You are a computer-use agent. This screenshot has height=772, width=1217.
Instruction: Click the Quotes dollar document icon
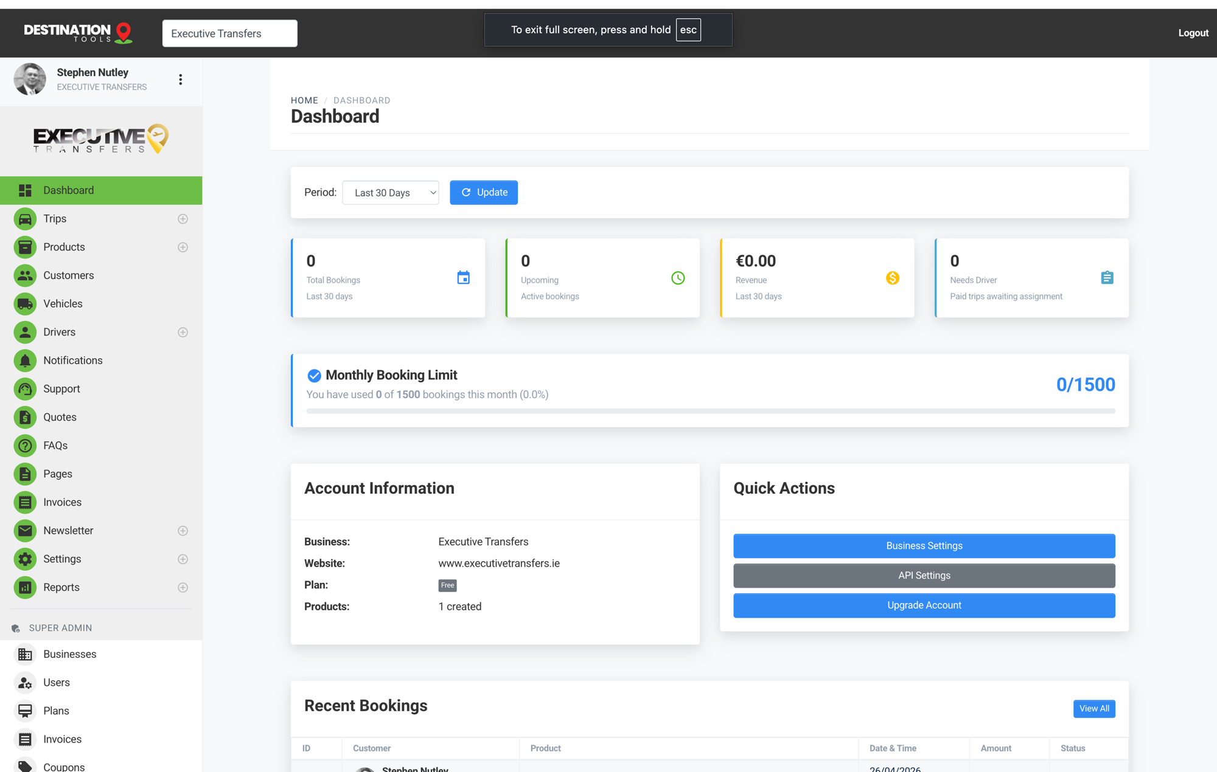pyautogui.click(x=25, y=418)
